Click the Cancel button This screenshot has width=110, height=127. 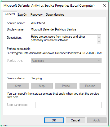(x=75, y=120)
